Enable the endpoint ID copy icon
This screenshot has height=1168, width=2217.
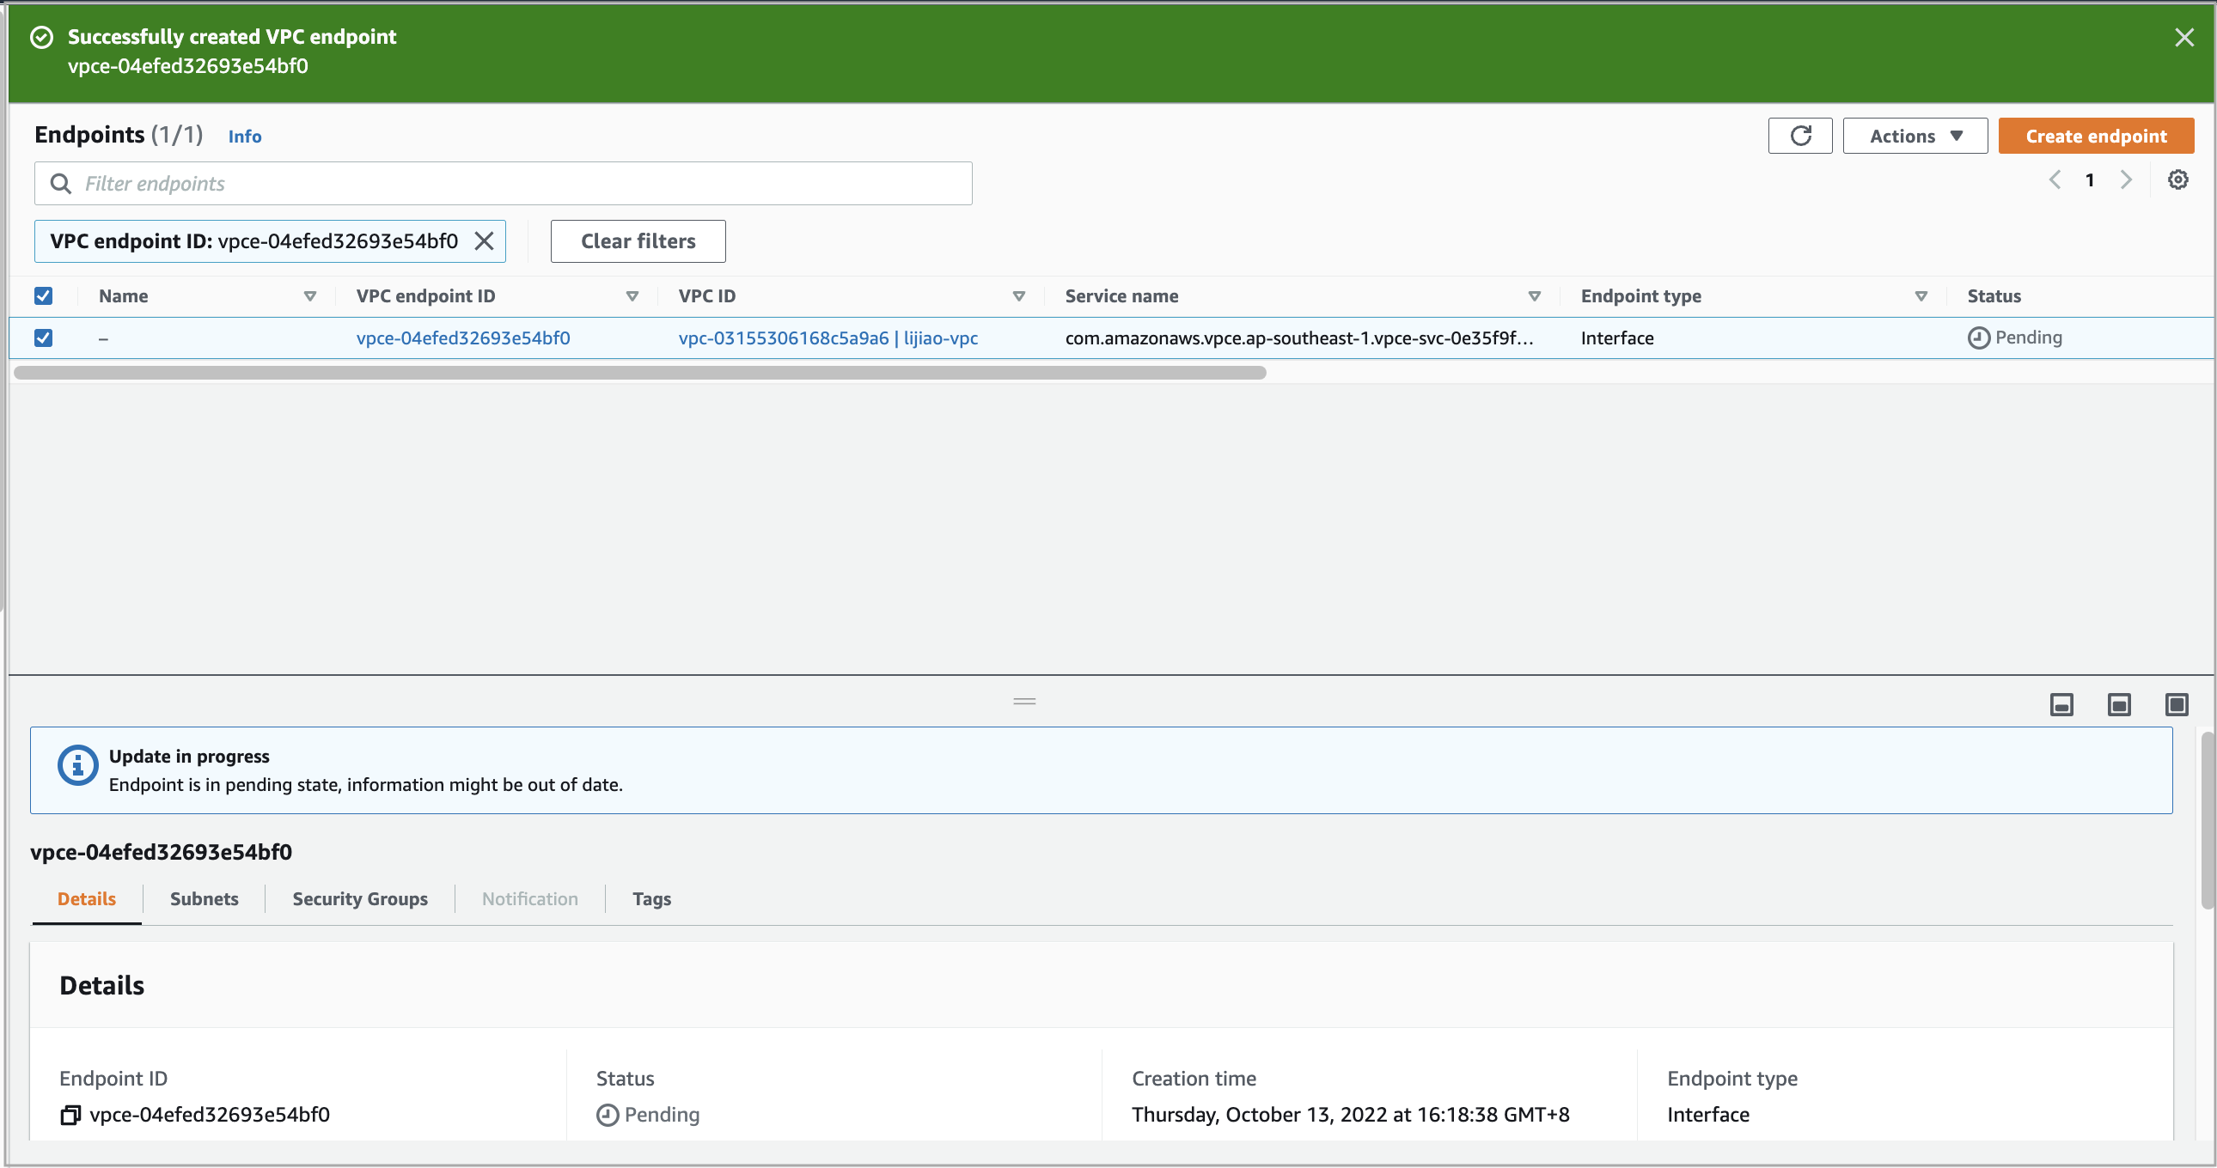[70, 1114]
